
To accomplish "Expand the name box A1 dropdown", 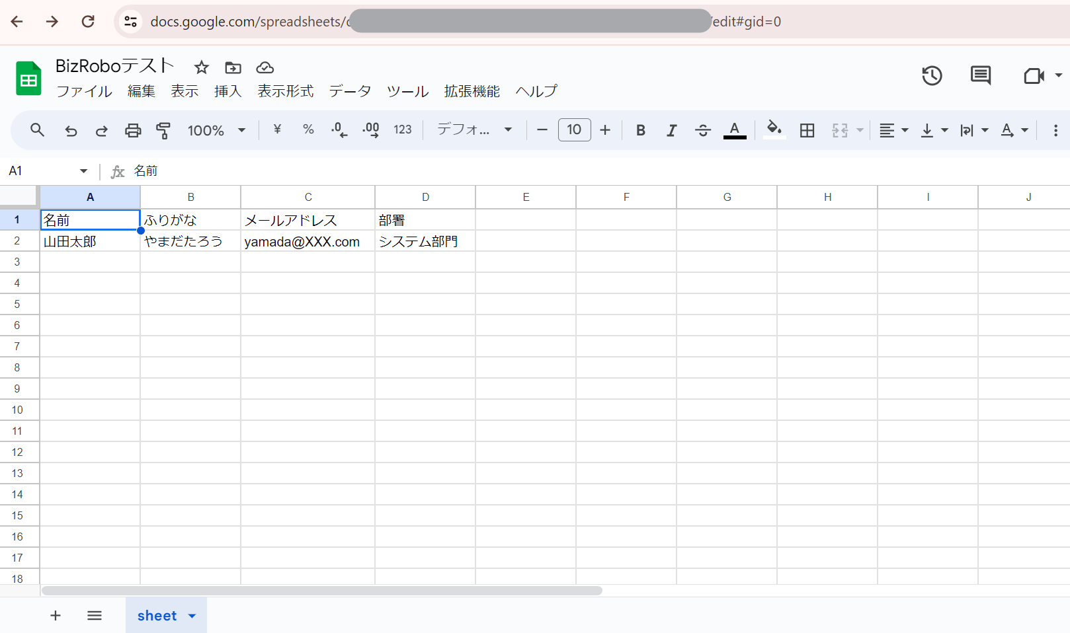I will pyautogui.click(x=84, y=171).
